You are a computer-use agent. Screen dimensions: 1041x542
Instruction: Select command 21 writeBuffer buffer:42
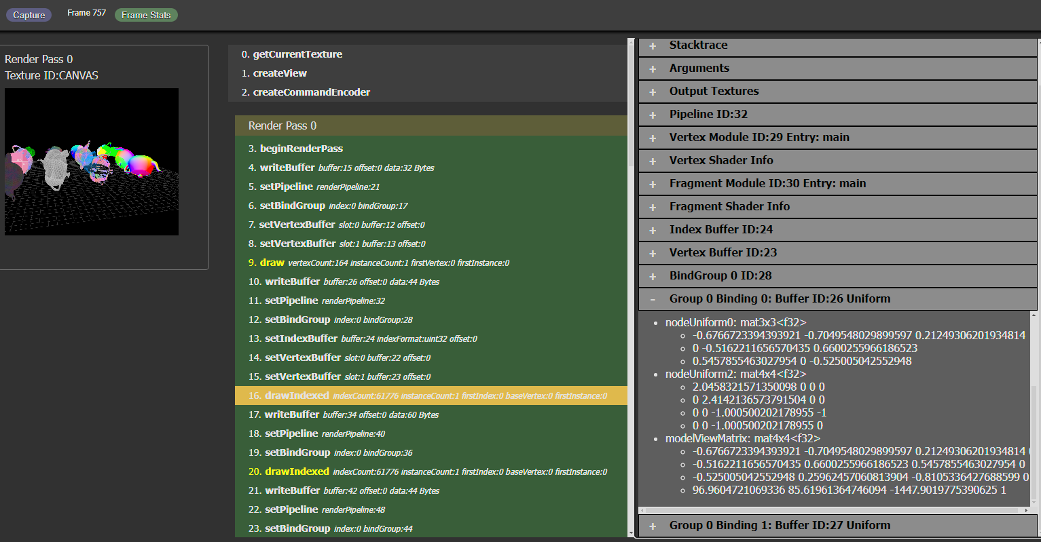(431, 490)
